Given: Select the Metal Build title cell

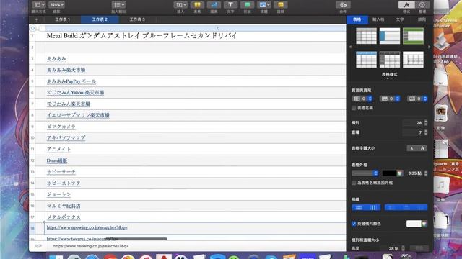Looking at the screenshot, I should point(196,36).
